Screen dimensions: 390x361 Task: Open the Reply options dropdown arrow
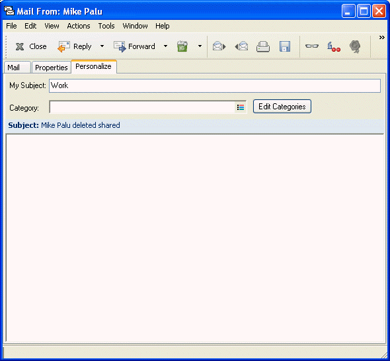click(x=102, y=46)
